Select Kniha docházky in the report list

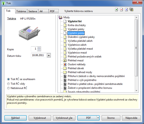[77, 25]
